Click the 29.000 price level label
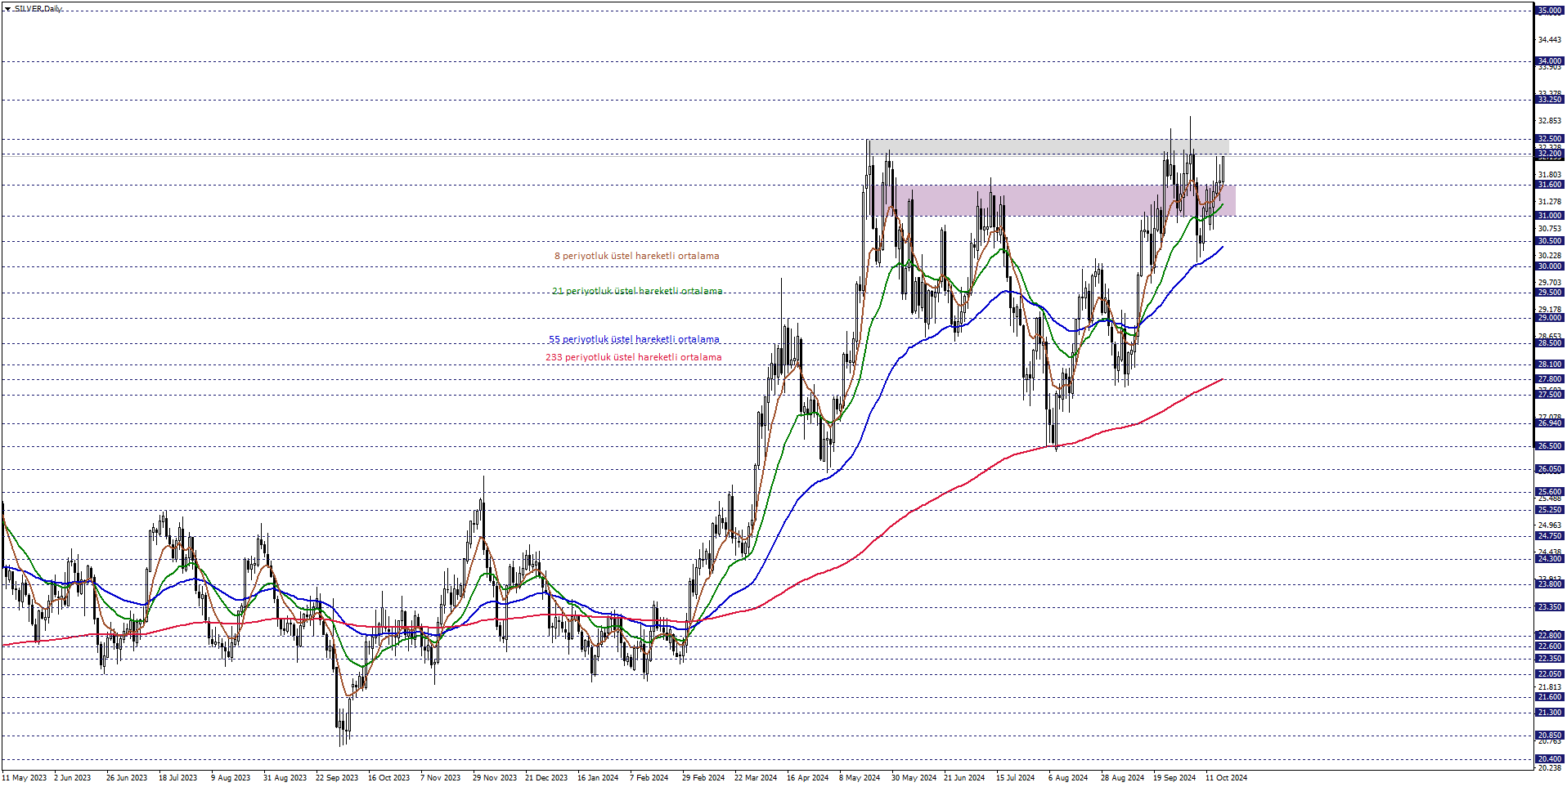 tap(1550, 318)
